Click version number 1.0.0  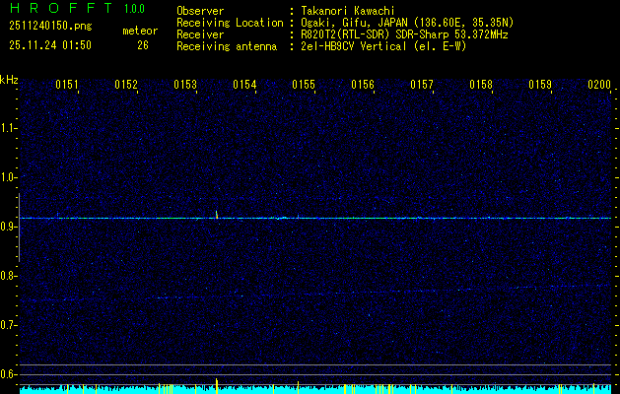pyautogui.click(x=134, y=9)
